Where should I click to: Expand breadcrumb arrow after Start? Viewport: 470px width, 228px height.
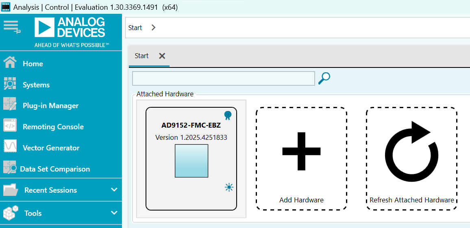coord(153,28)
